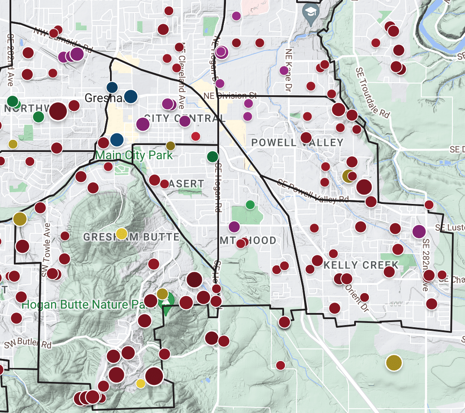Click the graduation cap school icon
The height and width of the screenshot is (413, 465).
(x=311, y=11)
